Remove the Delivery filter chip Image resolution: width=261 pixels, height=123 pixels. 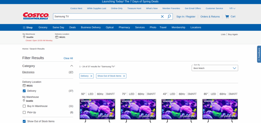(91, 76)
